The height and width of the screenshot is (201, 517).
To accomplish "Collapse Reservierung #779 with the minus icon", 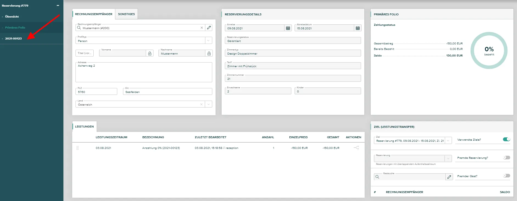I will [58, 5].
